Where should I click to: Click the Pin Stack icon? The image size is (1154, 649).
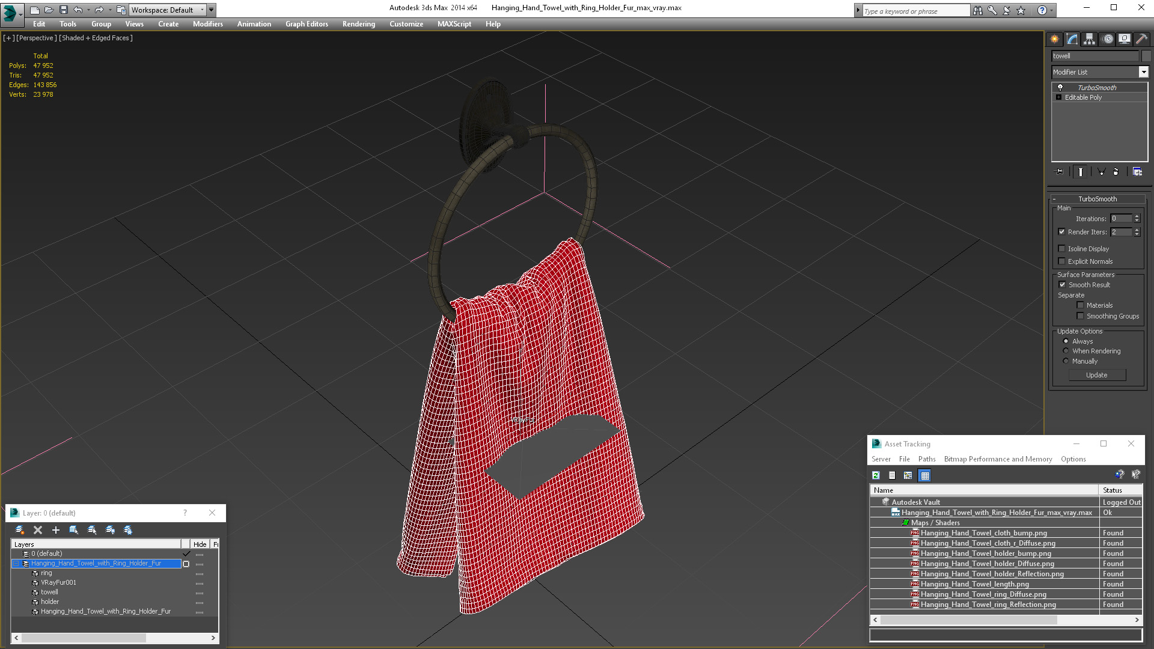1060,172
